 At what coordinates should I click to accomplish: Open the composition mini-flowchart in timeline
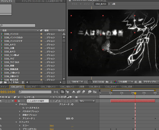coord(56,92)
